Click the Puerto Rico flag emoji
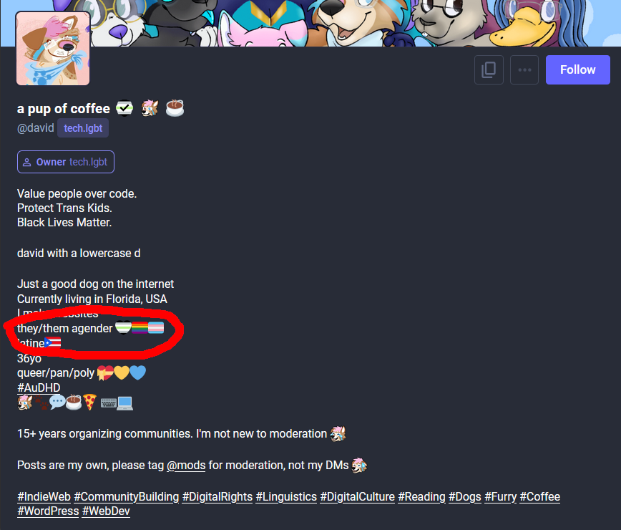This screenshot has height=530, width=621. [53, 342]
